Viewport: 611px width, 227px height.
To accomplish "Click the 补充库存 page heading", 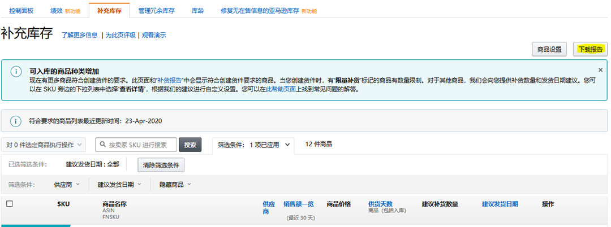I will [27, 34].
